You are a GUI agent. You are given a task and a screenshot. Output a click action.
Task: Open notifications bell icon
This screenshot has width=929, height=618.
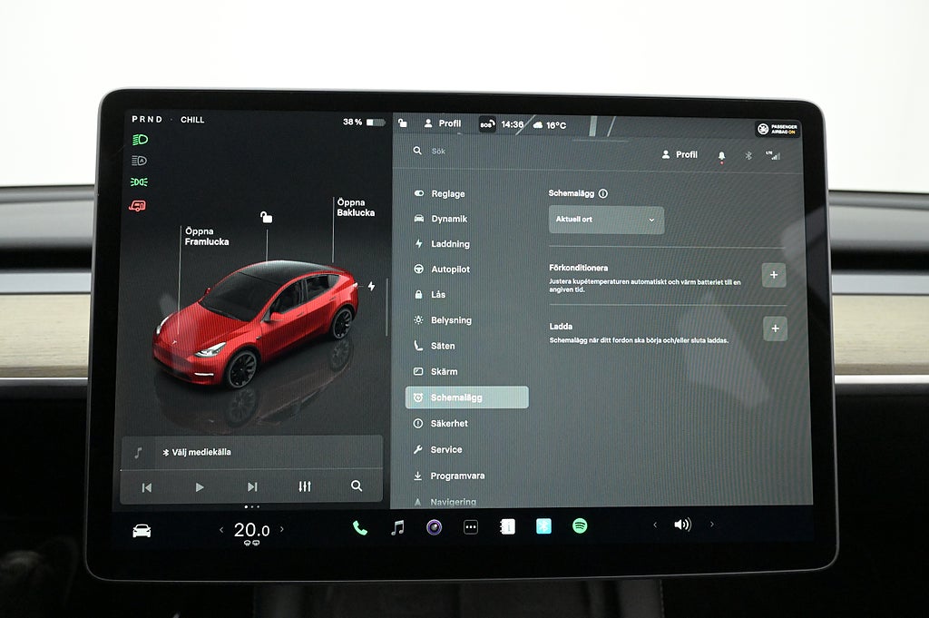click(x=721, y=156)
